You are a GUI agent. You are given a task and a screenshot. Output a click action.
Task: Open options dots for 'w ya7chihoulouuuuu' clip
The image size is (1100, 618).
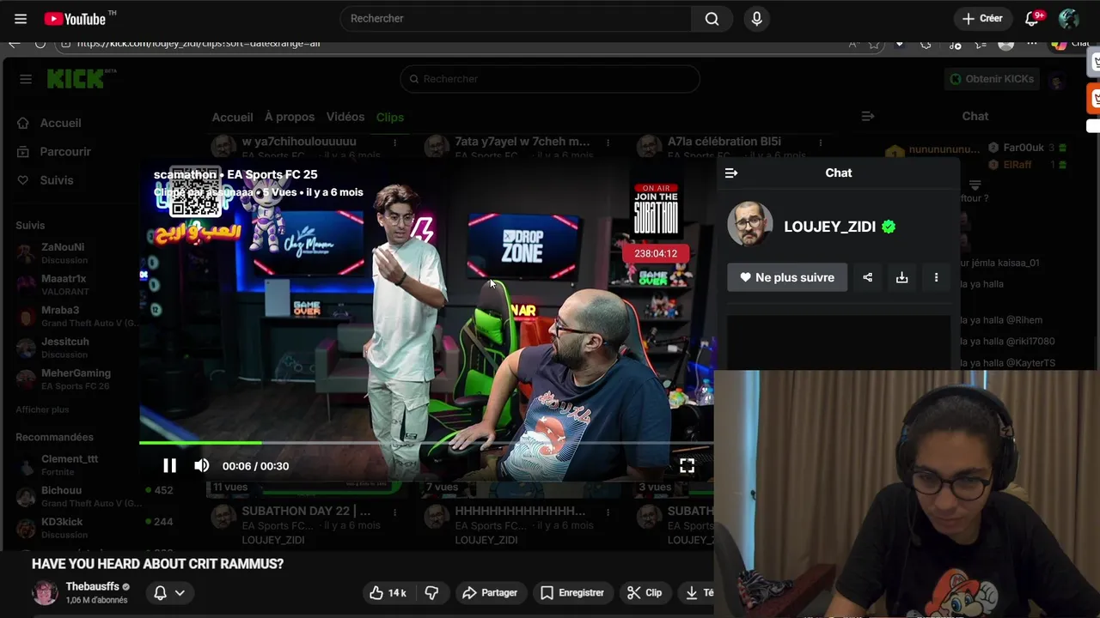tap(394, 142)
